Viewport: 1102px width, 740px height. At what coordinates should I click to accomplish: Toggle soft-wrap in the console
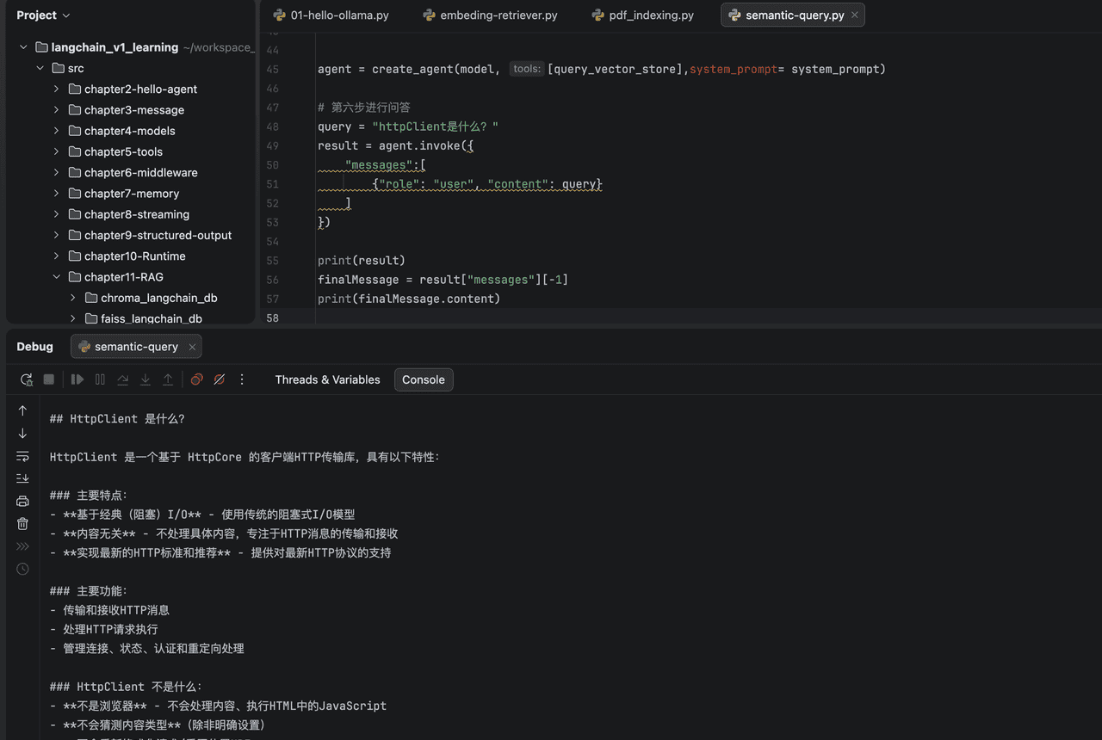tap(22, 456)
